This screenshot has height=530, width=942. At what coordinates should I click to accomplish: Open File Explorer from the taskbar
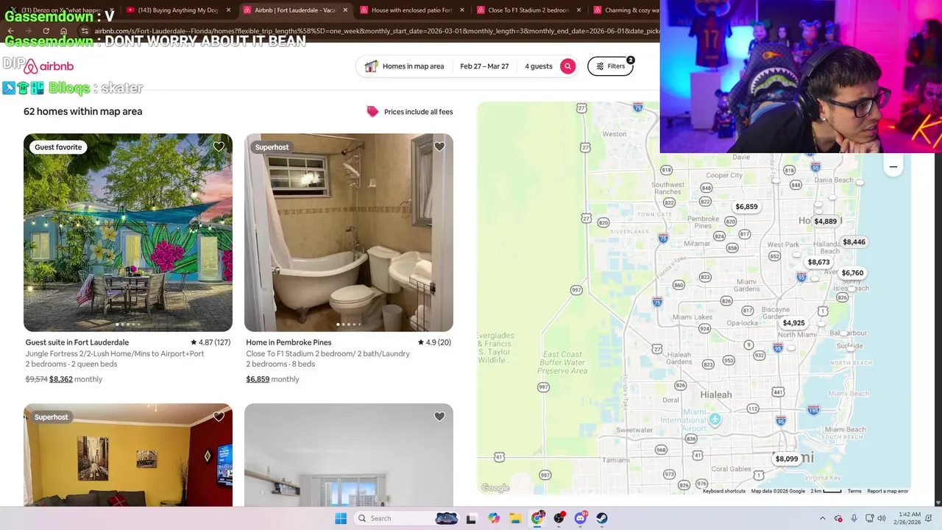[515, 518]
